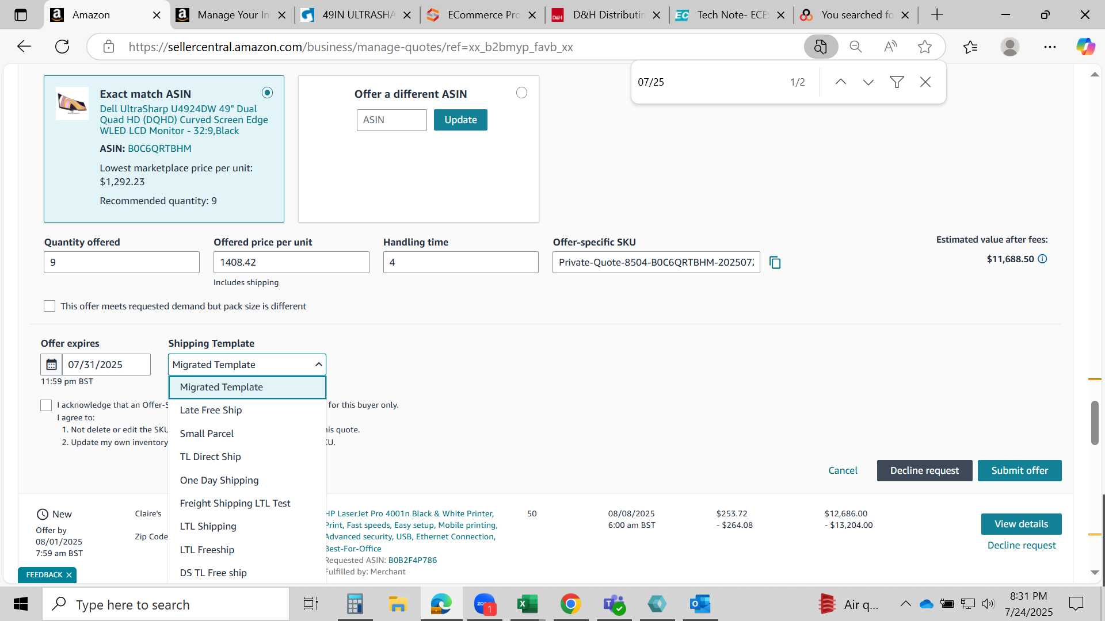Launch Calculator from the taskbar
Viewport: 1105px width, 621px height.
(x=355, y=604)
